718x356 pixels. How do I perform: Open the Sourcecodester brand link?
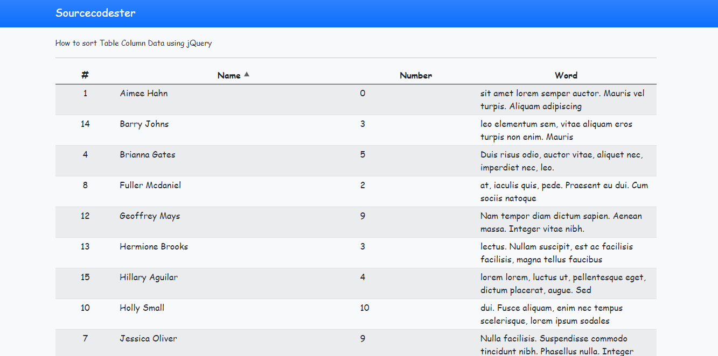coord(95,13)
